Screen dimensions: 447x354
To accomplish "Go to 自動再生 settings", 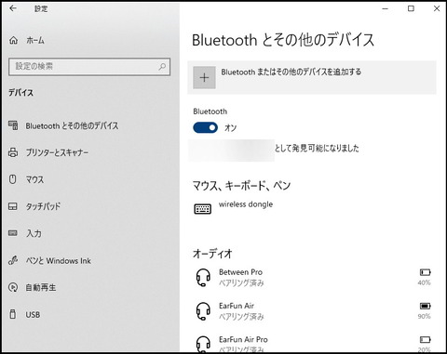I will coord(41,288).
